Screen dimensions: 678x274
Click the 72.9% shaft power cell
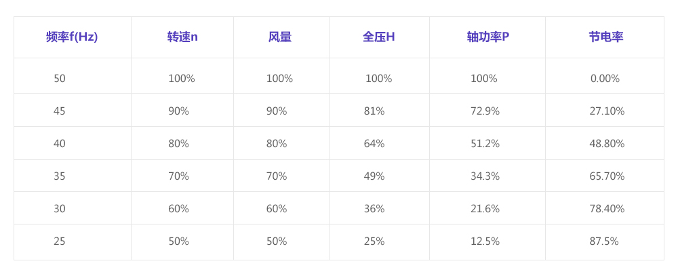pos(485,111)
